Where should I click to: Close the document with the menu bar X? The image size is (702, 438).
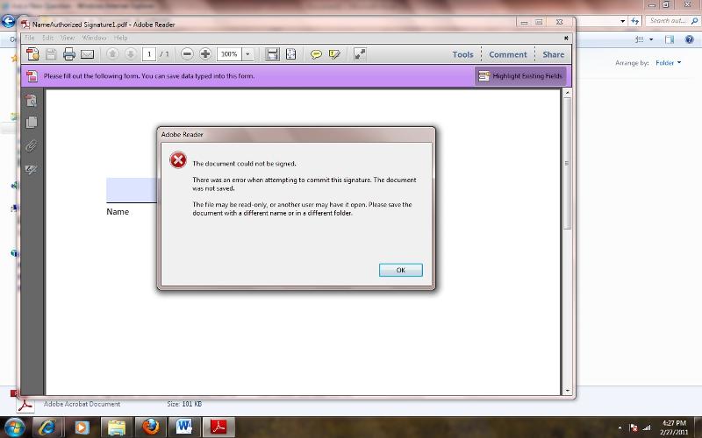click(x=566, y=38)
